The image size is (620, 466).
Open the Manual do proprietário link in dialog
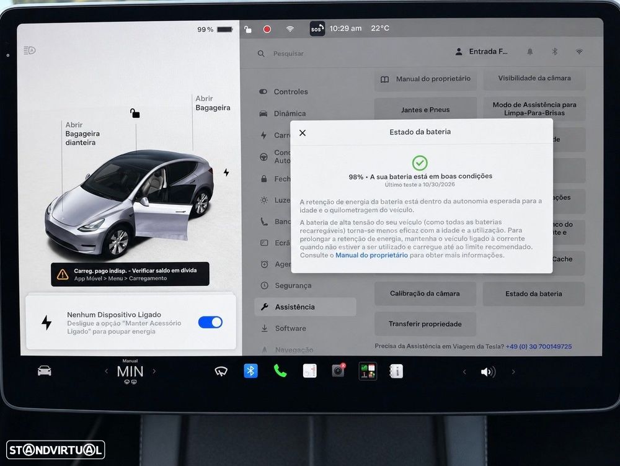(371, 255)
